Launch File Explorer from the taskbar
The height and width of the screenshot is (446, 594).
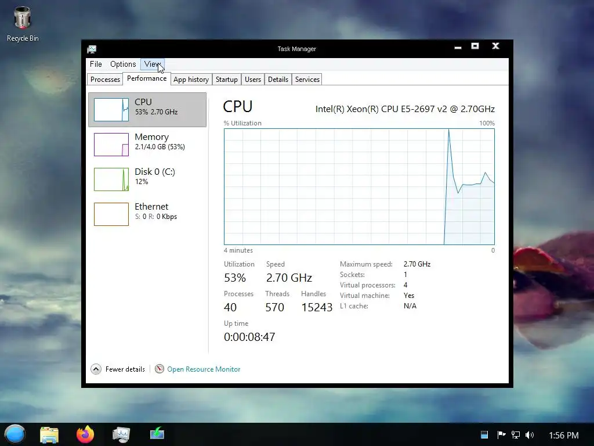(49, 434)
